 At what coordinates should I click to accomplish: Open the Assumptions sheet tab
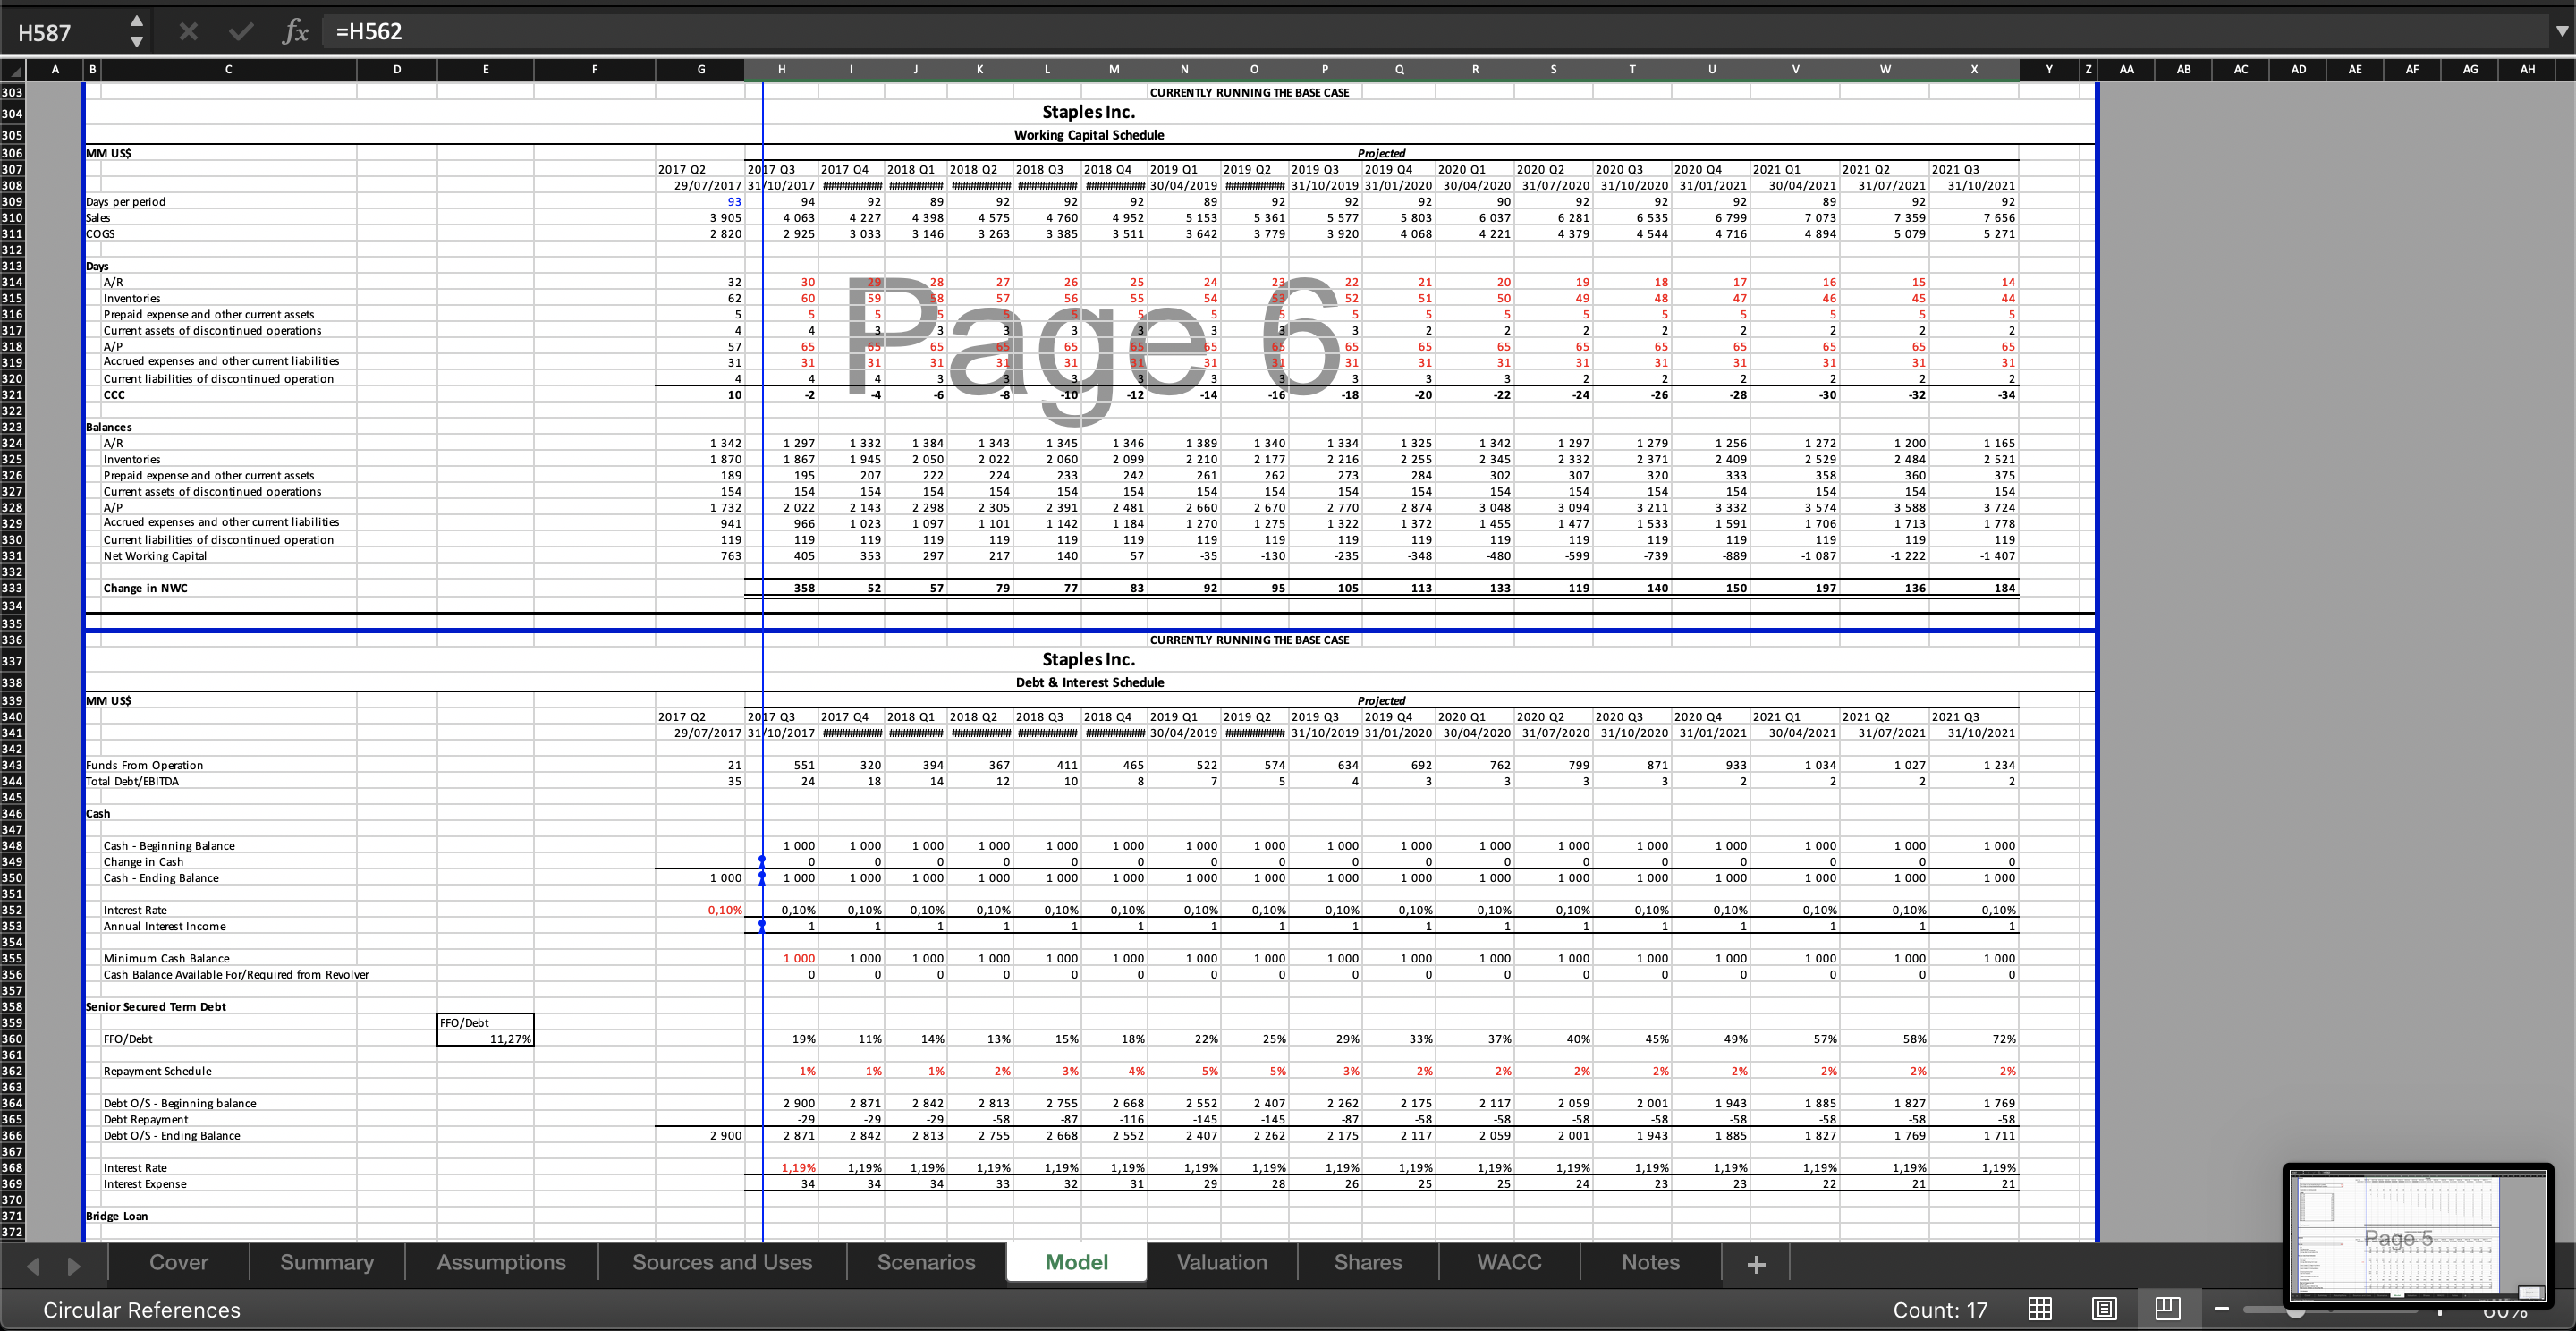coord(501,1262)
